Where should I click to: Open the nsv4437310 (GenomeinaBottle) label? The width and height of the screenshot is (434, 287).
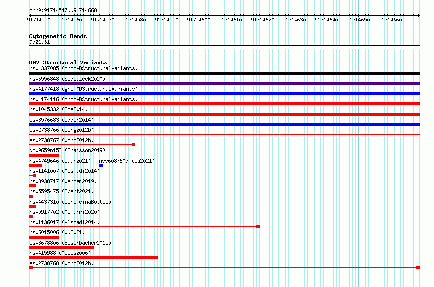point(70,202)
